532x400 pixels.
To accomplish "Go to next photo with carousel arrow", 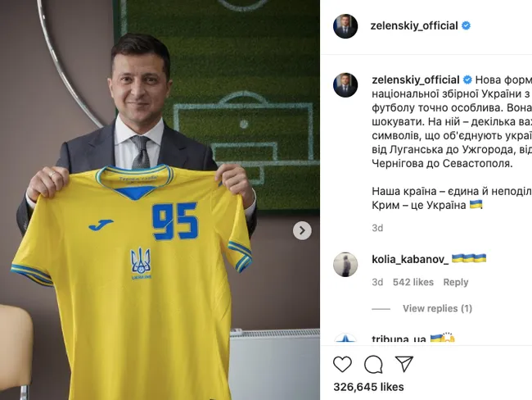I will [302, 231].
